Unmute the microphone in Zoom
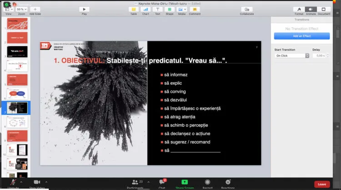Image resolution: width=341 pixels, height=190 pixels. point(13,184)
